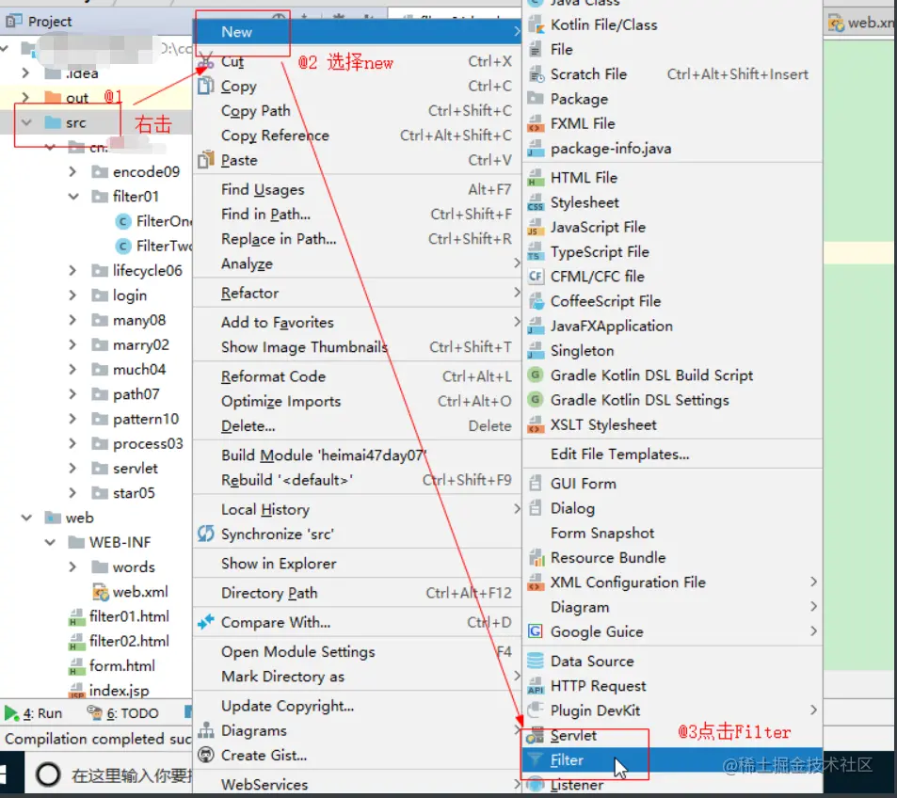Collapse the WEB-INF folder arrow
Screen dimensions: 897x798
coord(50,542)
